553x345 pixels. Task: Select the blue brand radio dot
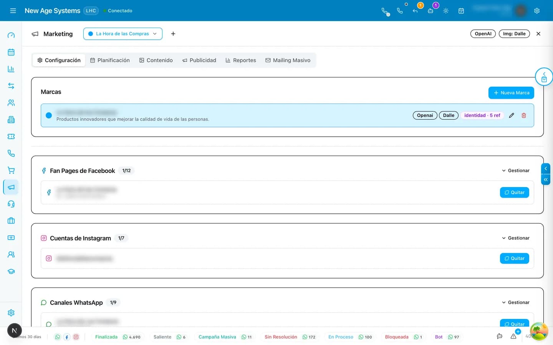(x=49, y=115)
